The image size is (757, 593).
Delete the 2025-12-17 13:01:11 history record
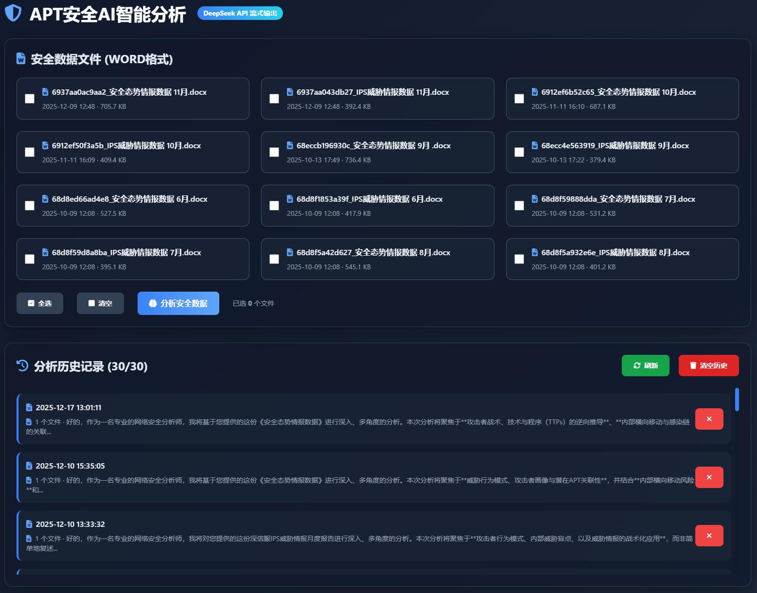click(709, 419)
